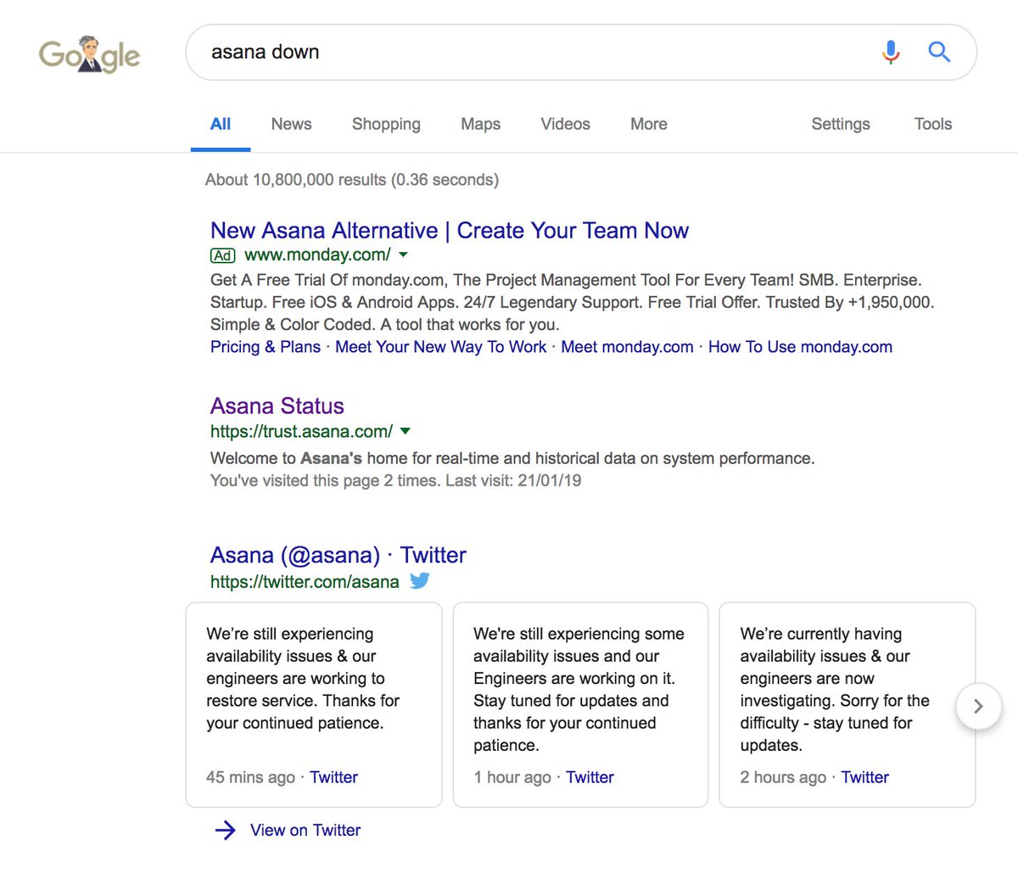1018x879 pixels.
Task: Click the Meet monday.com sitelink
Action: [626, 346]
